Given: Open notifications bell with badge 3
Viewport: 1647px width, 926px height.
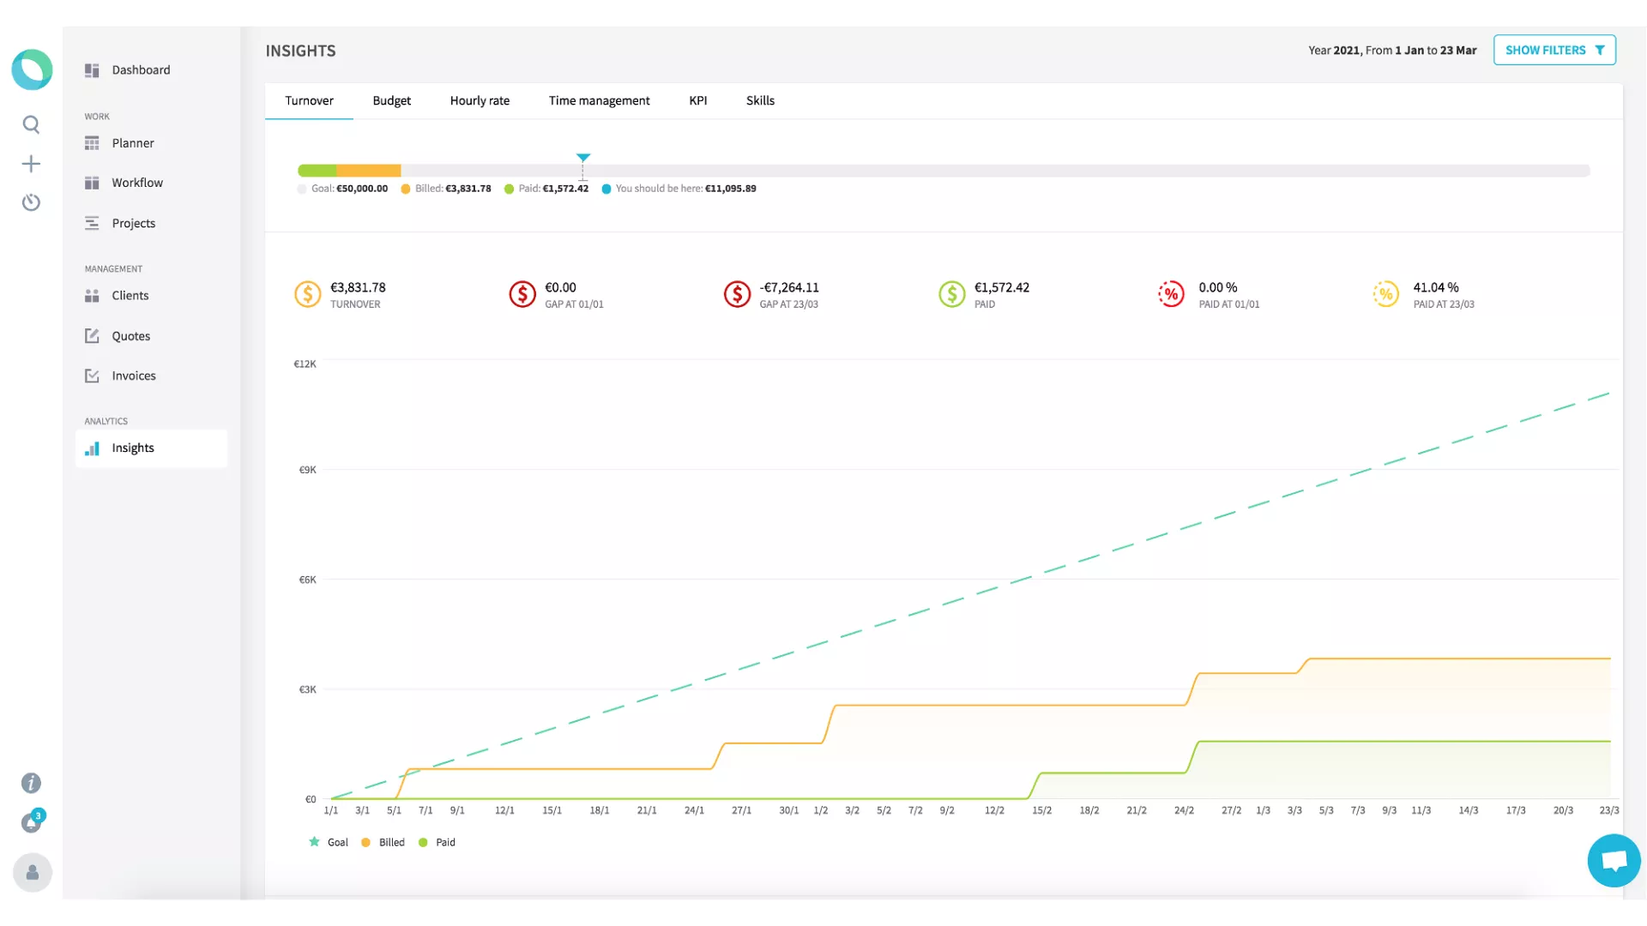Looking at the screenshot, I should pyautogui.click(x=32, y=822).
